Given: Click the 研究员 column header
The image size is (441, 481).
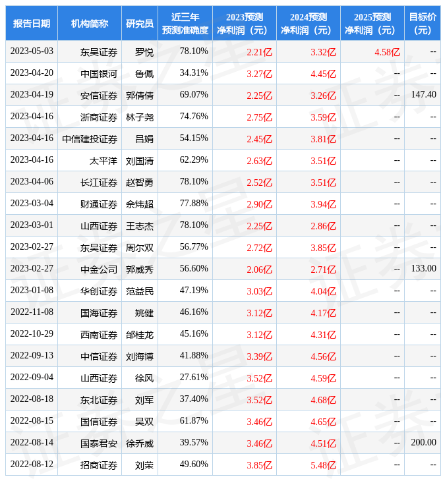Looking at the screenshot, I should click(140, 23).
